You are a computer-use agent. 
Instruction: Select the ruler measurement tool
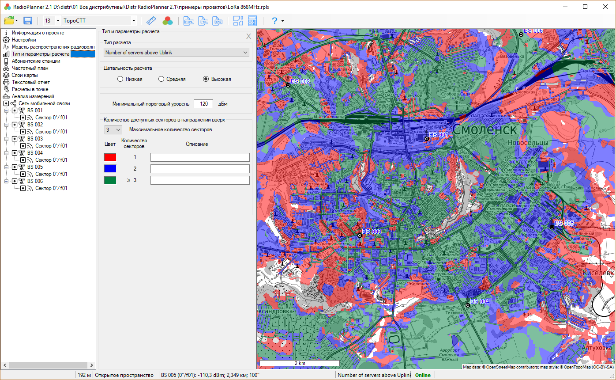pyautogui.click(x=151, y=21)
